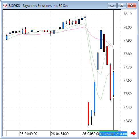Click the large red candle at the gap low
The image size is (139, 139).
tap(88, 113)
